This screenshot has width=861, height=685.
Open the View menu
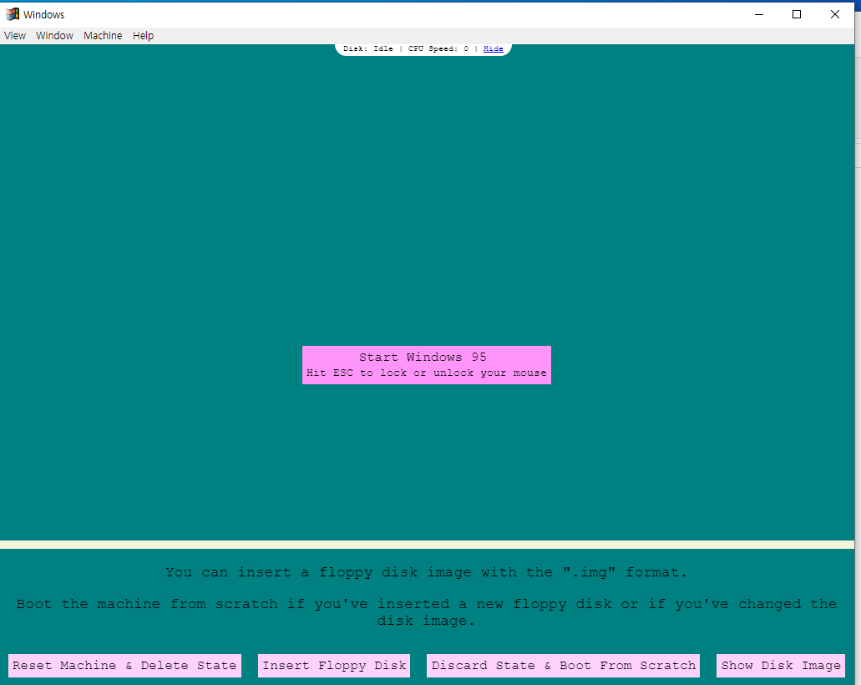[x=15, y=36]
